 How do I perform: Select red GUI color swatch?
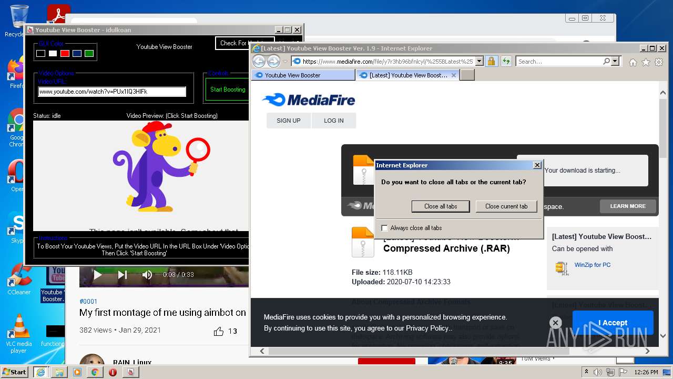65,54
